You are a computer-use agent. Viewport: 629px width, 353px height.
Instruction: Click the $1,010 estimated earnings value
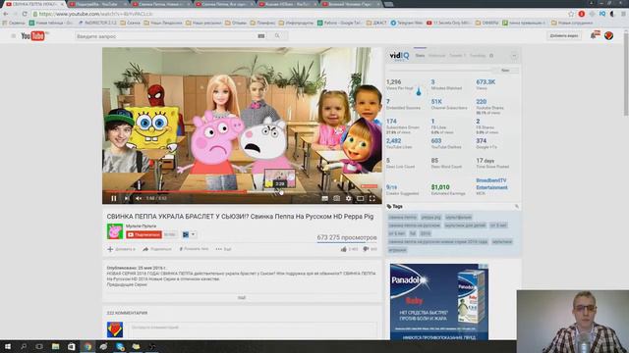(440, 187)
